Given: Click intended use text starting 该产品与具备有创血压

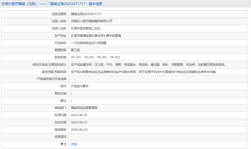Looking at the screenshot, I should (x=144, y=72).
